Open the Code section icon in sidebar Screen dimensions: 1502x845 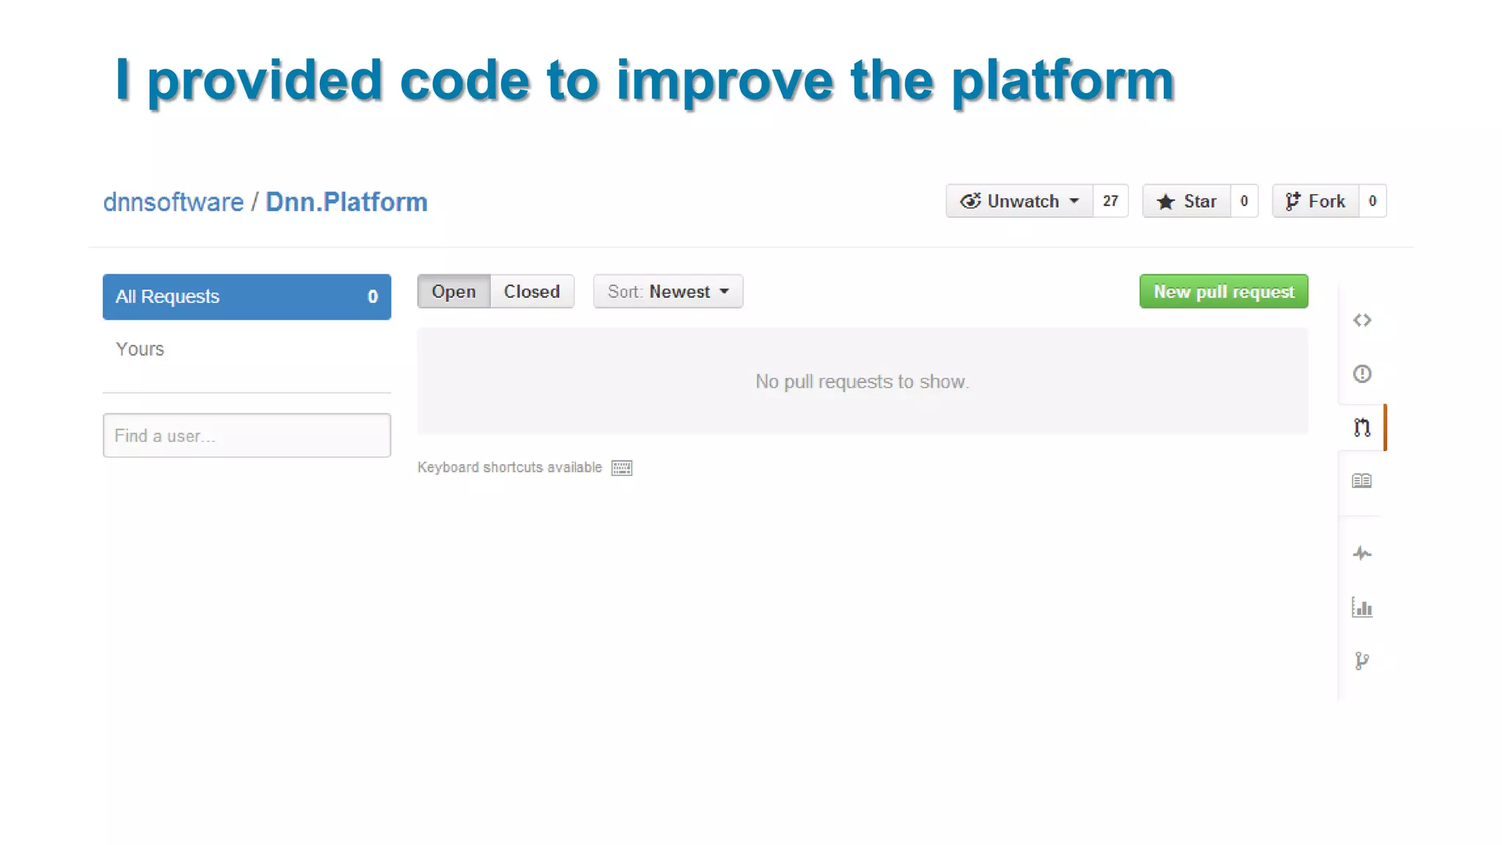[1362, 320]
